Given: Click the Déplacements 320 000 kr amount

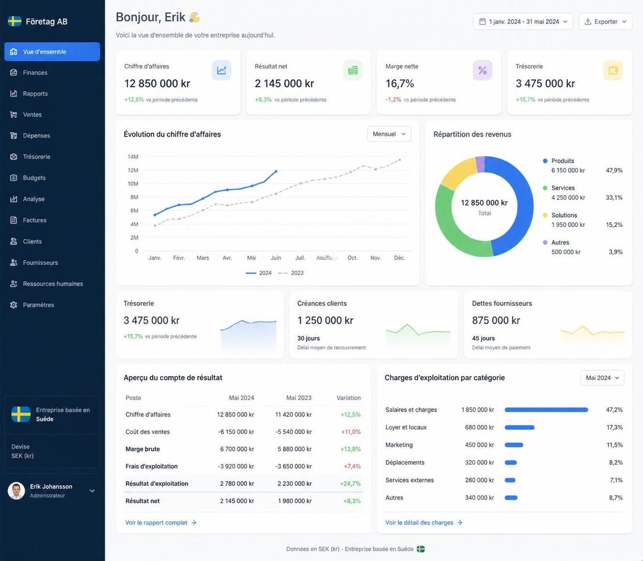Looking at the screenshot, I should (479, 463).
